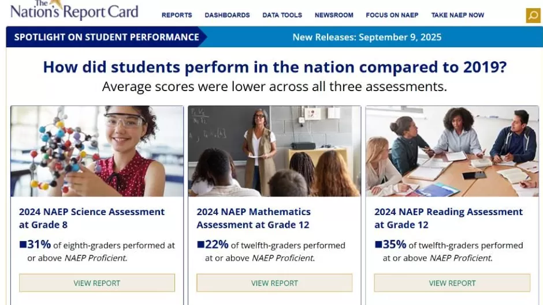The image size is (543, 305).
Task: Click the New Releases: September 9, 2025 text
Action: click(367, 37)
